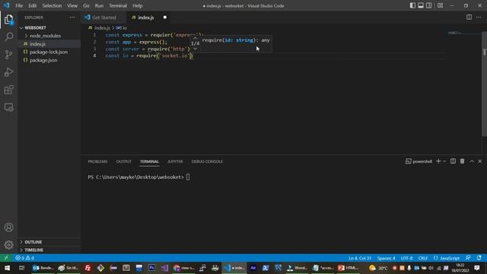Screen dimensions: 487x274
Task: Click the Explorer more actions ellipsis
Action: tap(72, 18)
